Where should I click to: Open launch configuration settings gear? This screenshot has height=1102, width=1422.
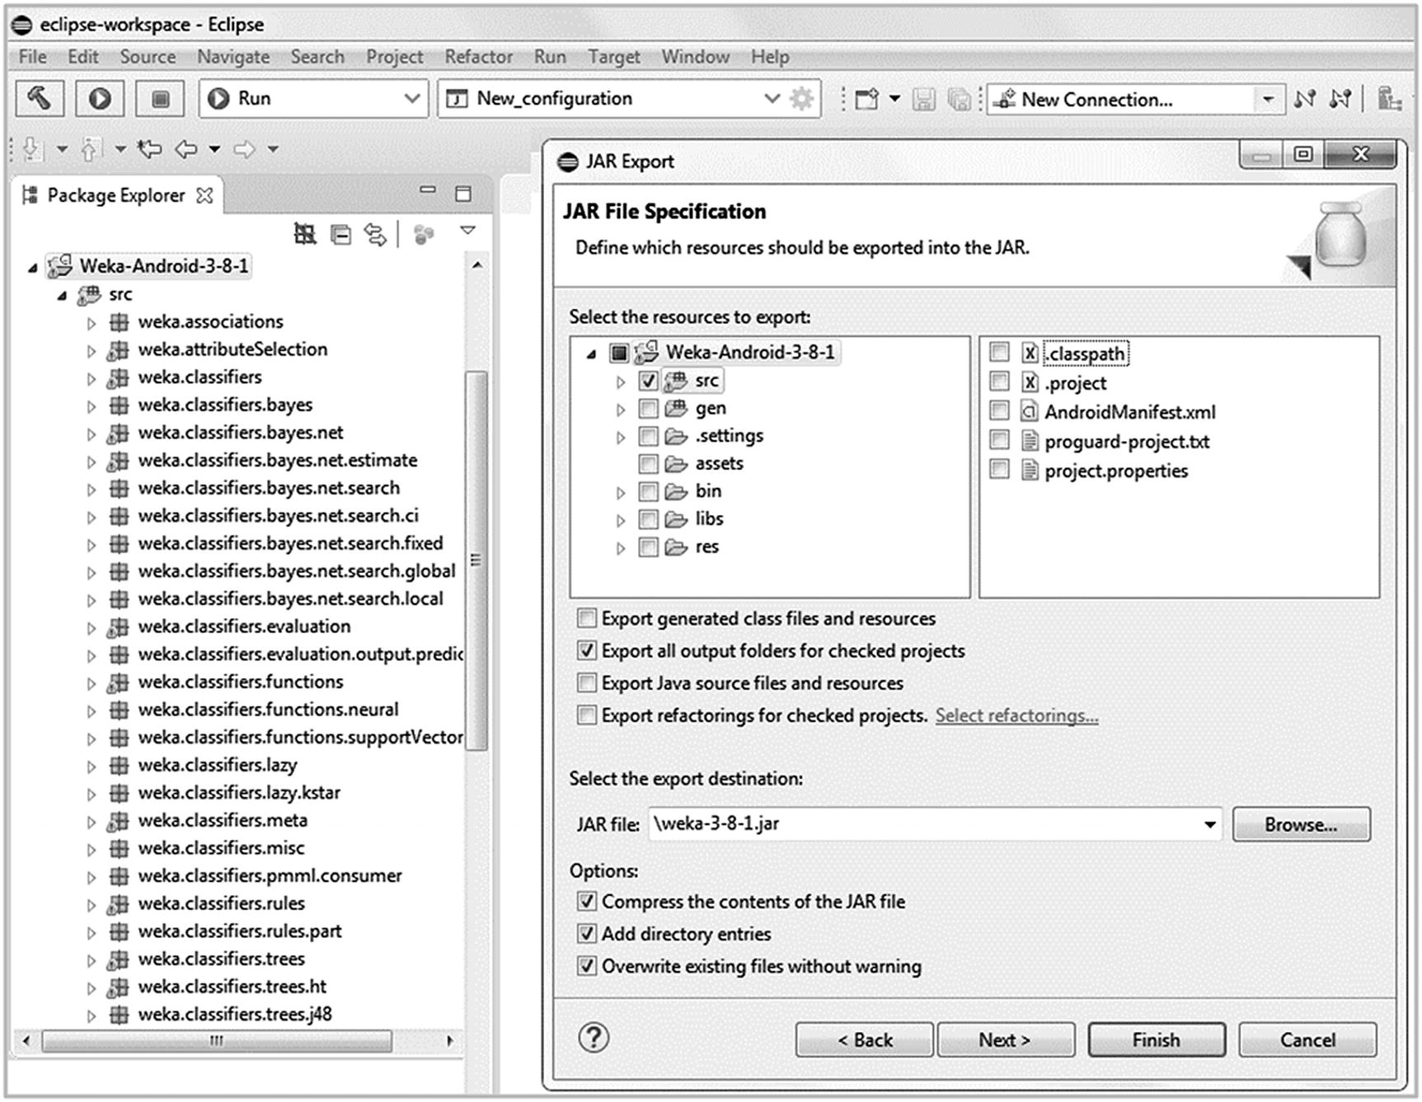tap(801, 99)
